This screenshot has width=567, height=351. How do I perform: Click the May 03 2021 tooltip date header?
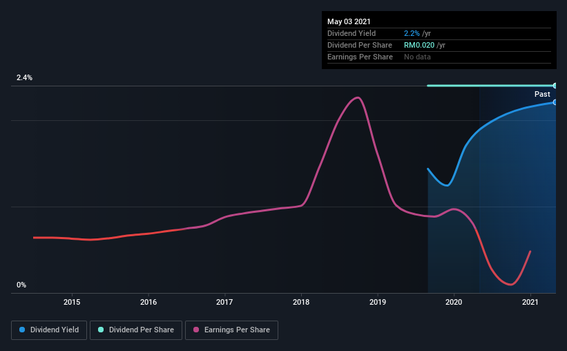click(x=348, y=21)
